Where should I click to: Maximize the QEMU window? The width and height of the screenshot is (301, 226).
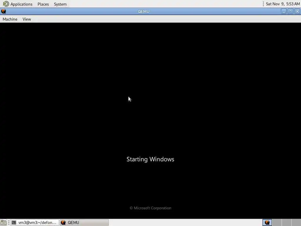coord(290,11)
